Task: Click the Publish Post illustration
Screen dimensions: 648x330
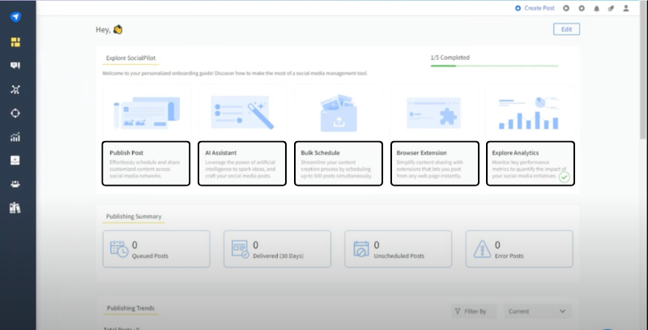Action: pyautogui.click(x=147, y=113)
